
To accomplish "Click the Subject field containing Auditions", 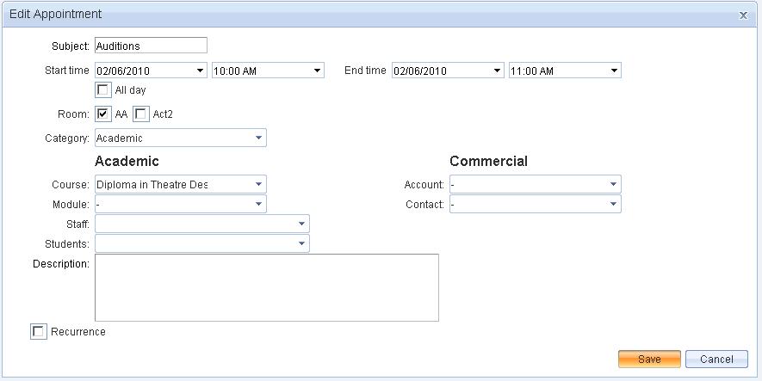I will click(x=151, y=46).
